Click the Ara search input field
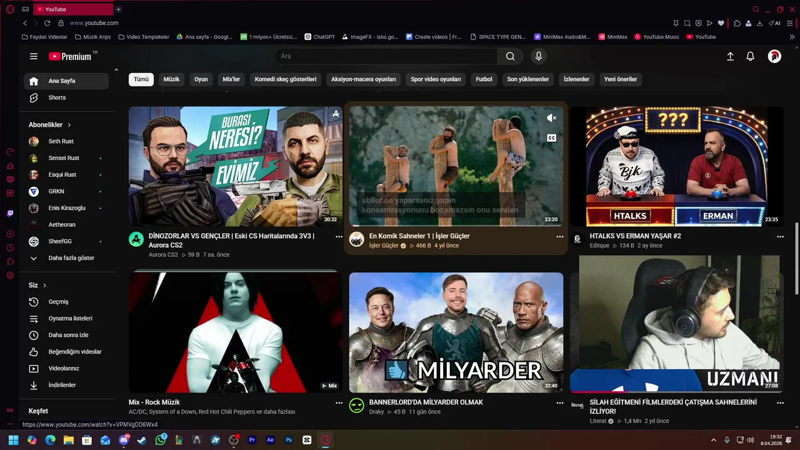Image resolution: width=800 pixels, height=450 pixels. pos(386,56)
